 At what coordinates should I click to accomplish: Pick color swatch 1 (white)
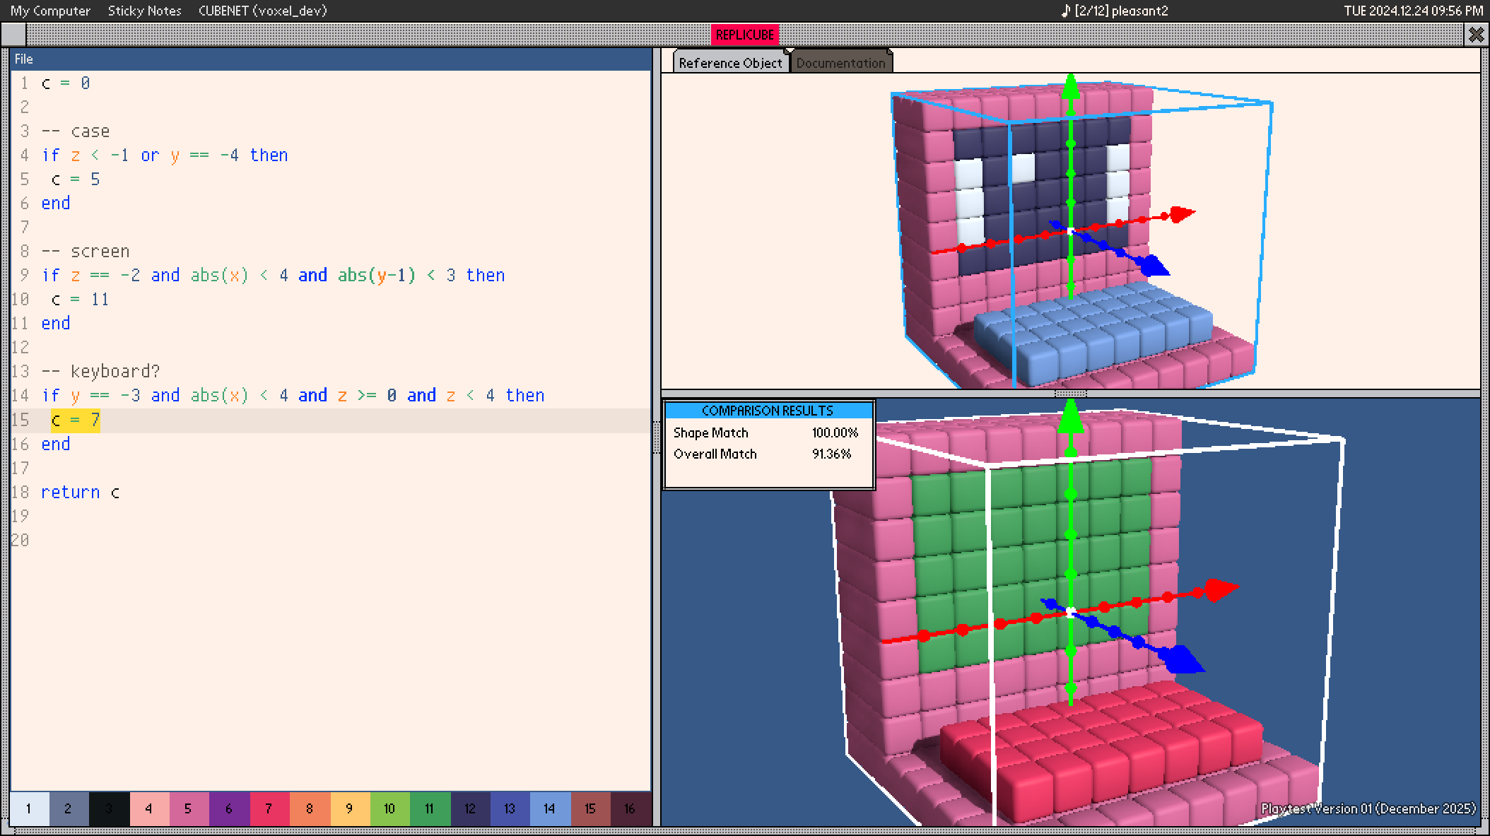28,808
